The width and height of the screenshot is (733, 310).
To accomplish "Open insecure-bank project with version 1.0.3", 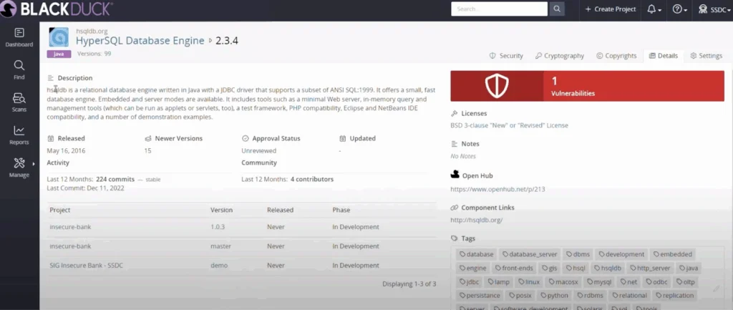I will (70, 227).
